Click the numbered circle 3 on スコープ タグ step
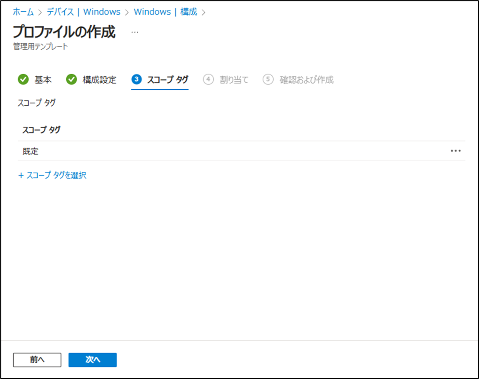 pos(135,79)
